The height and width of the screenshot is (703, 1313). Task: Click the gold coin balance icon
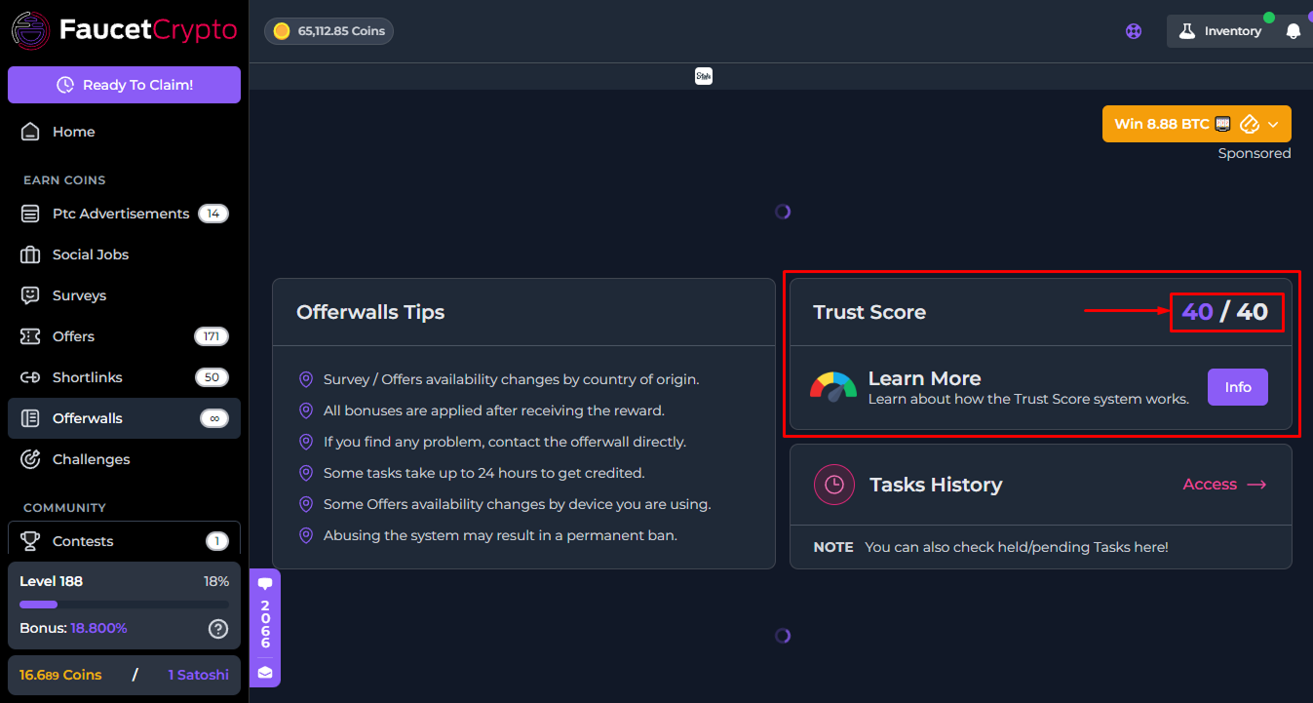coord(282,31)
